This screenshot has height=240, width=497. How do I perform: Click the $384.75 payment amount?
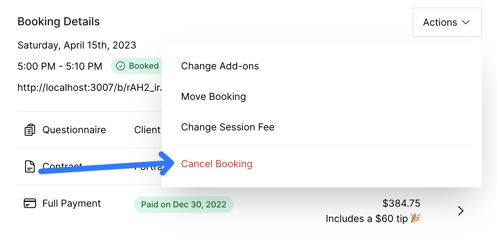click(x=401, y=203)
